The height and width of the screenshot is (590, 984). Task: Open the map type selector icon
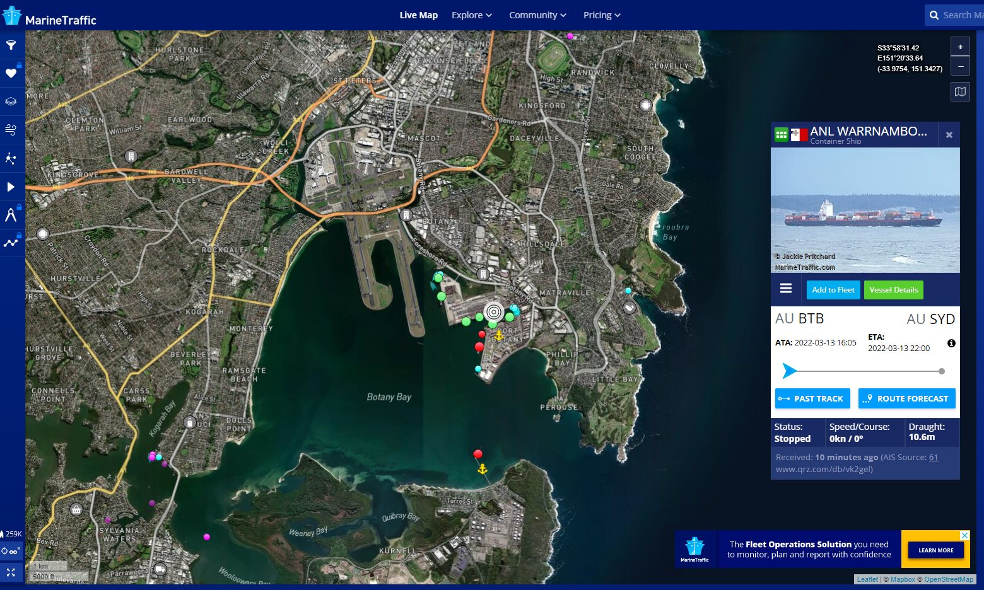[x=960, y=92]
